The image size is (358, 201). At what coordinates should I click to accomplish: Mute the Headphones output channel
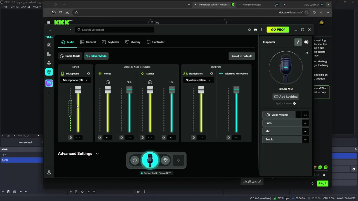click(x=193, y=137)
